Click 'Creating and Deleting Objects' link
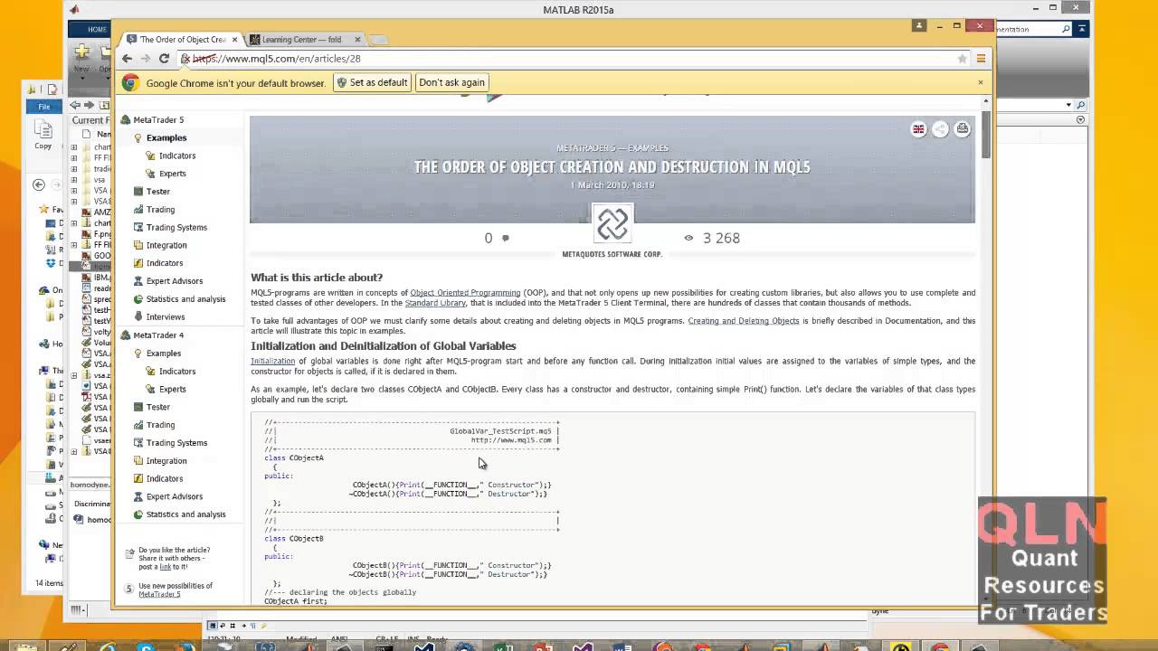 (744, 321)
